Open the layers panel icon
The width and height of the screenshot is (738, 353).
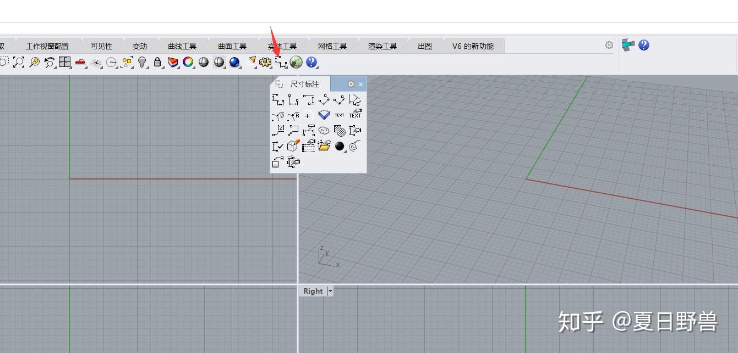172,62
